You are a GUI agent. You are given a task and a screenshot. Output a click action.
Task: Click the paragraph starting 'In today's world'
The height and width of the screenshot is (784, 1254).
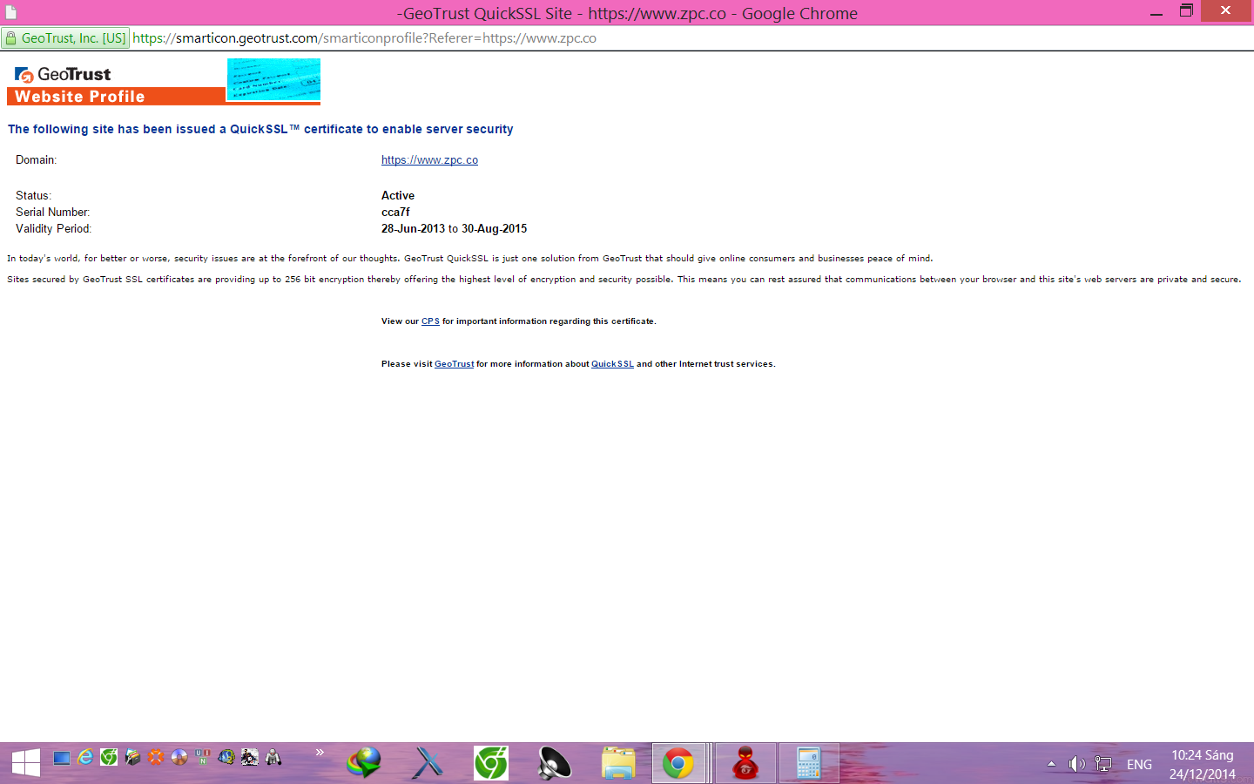pos(470,259)
